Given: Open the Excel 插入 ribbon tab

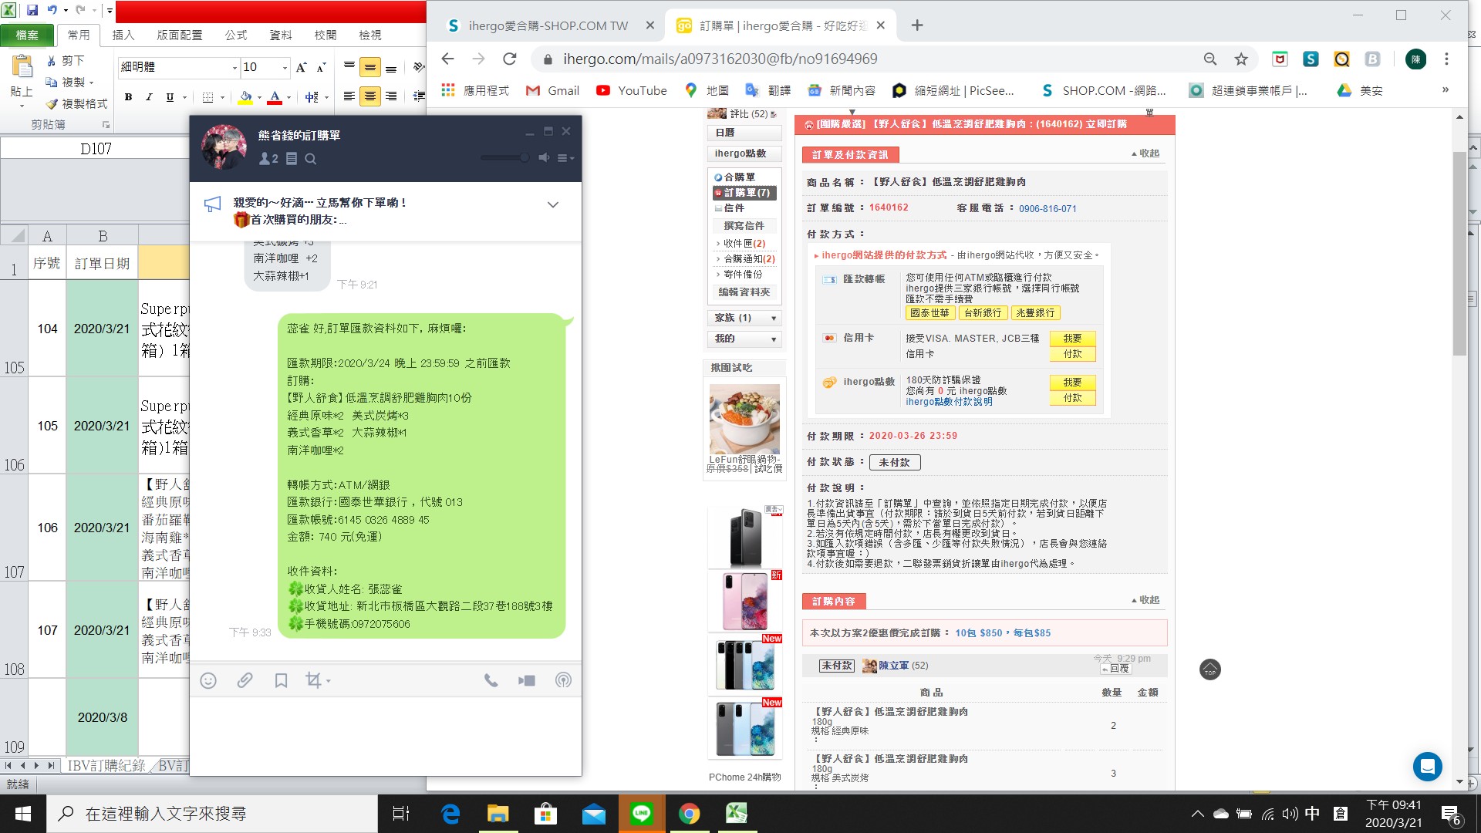Looking at the screenshot, I should tap(123, 35).
